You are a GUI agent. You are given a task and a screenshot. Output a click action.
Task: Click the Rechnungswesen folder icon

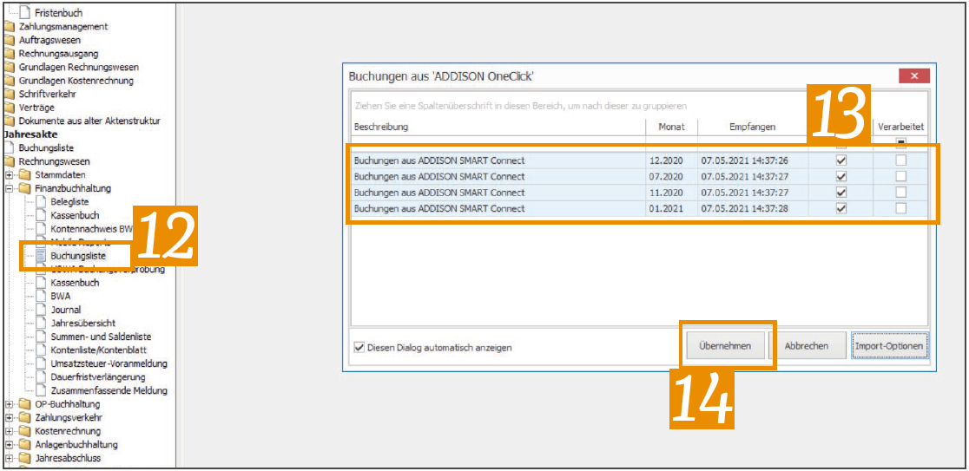click(10, 161)
